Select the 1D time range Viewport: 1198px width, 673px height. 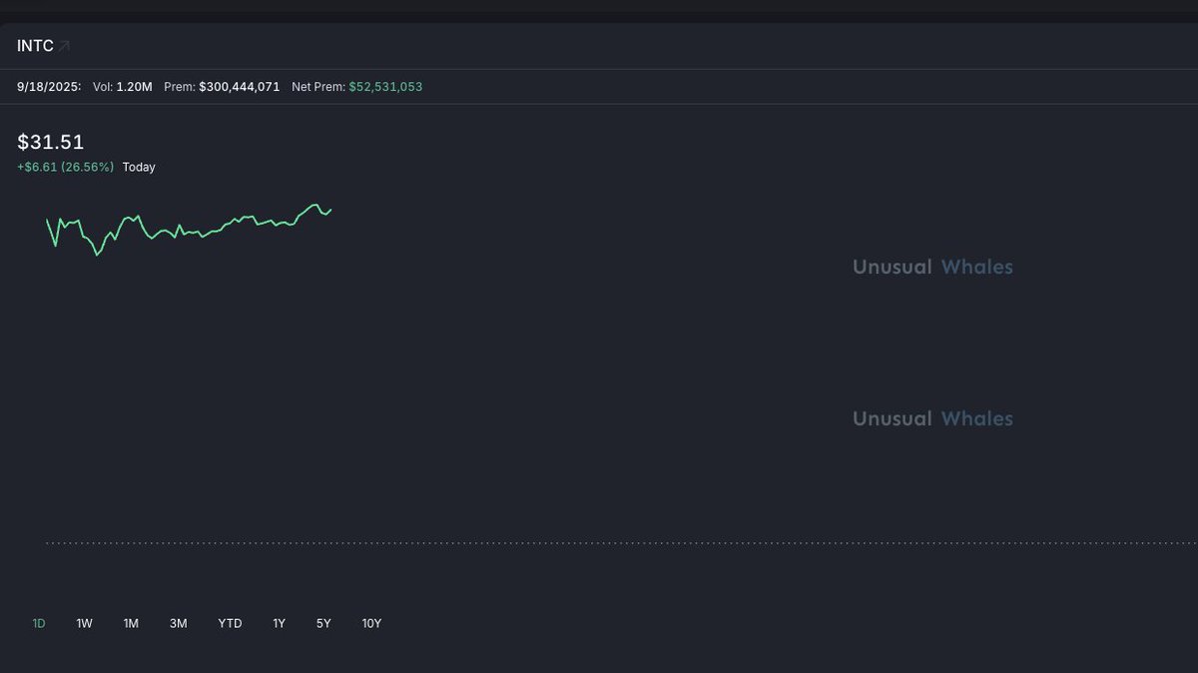(39, 623)
